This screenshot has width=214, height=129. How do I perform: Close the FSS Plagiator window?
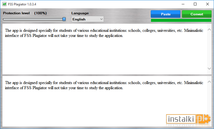208,4
